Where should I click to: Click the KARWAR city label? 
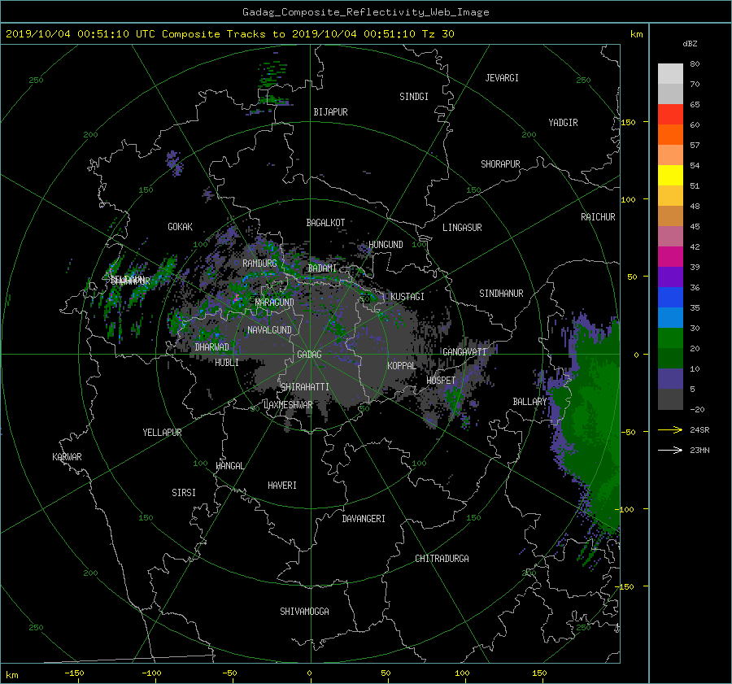click(x=67, y=456)
